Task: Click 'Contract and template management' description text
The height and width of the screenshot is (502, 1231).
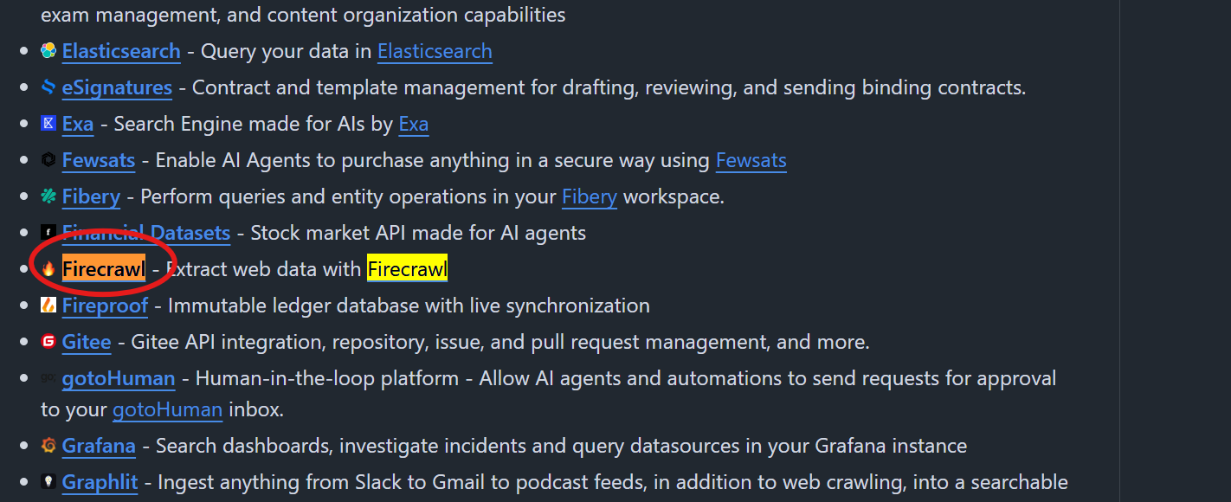Action: coord(609,87)
